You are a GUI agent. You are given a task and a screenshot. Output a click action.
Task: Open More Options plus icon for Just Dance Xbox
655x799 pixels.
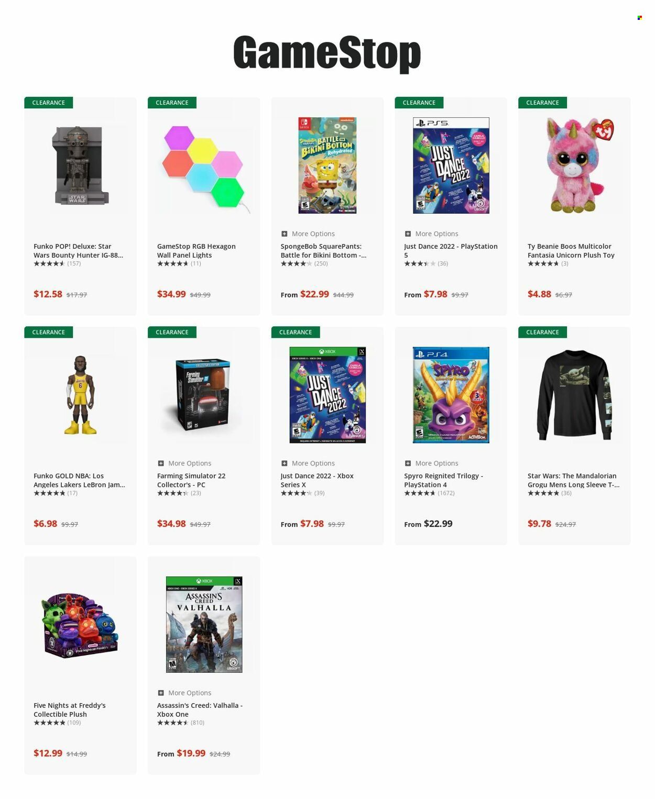[284, 463]
